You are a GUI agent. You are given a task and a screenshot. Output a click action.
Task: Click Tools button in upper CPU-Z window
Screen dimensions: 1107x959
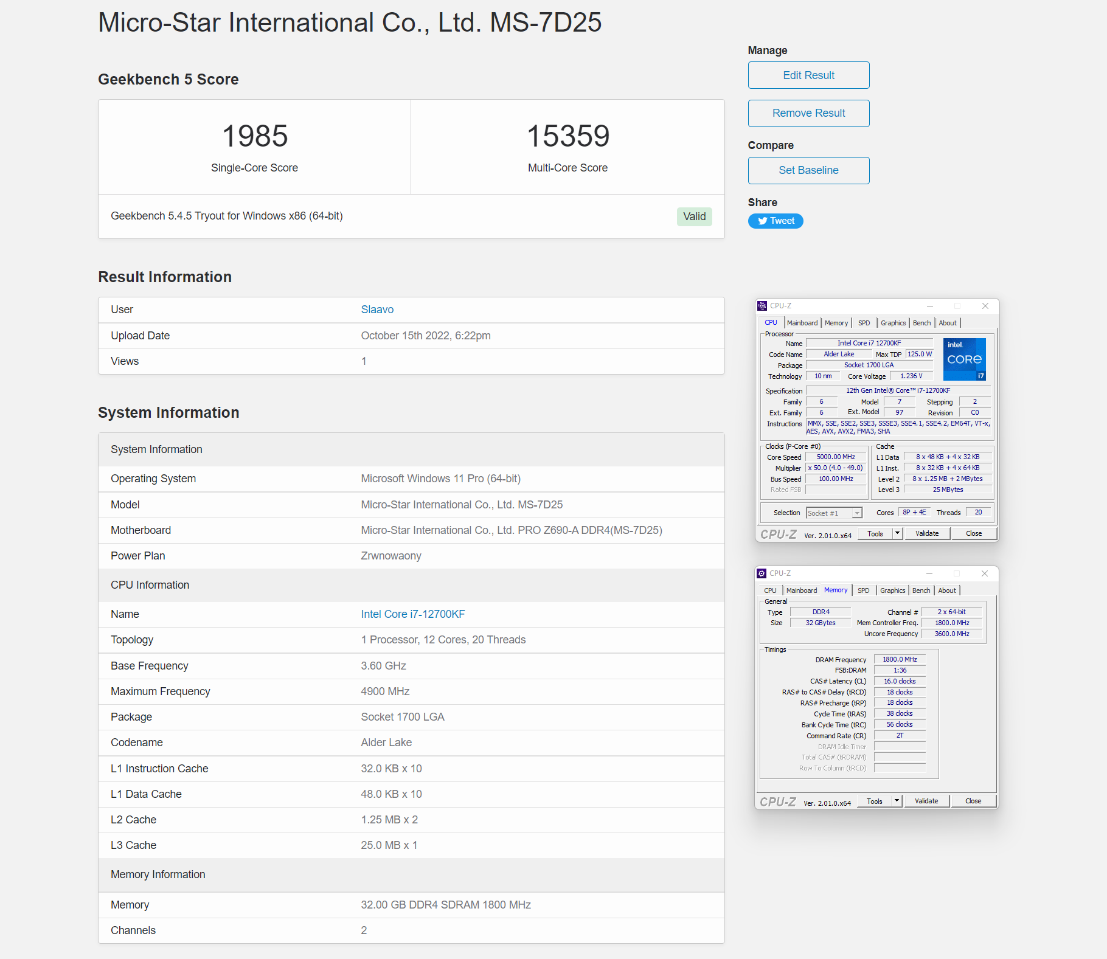[x=875, y=534]
